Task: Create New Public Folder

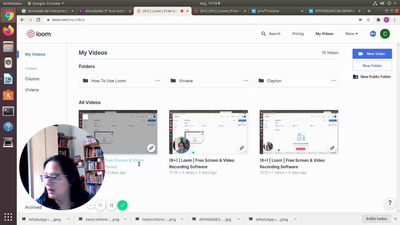Action: tap(372, 77)
